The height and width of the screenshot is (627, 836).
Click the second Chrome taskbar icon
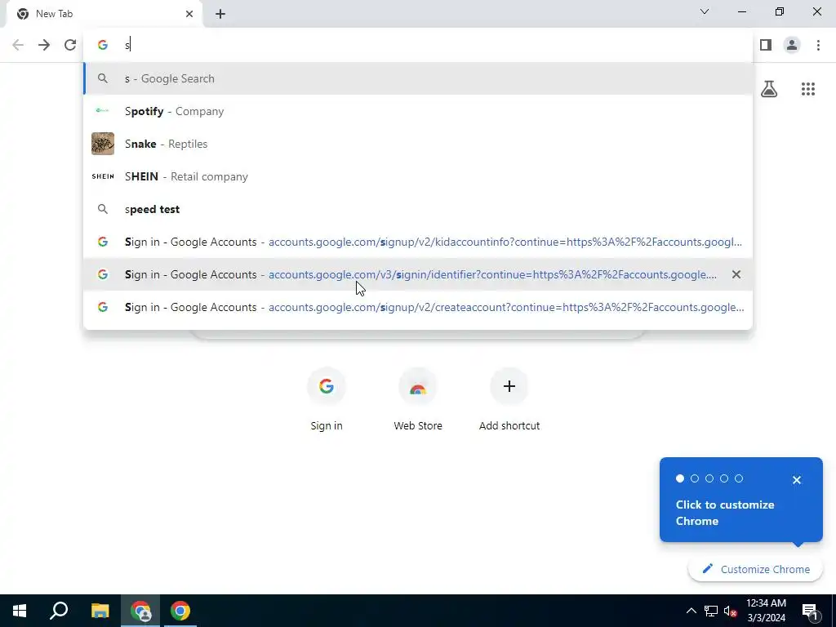point(180,611)
